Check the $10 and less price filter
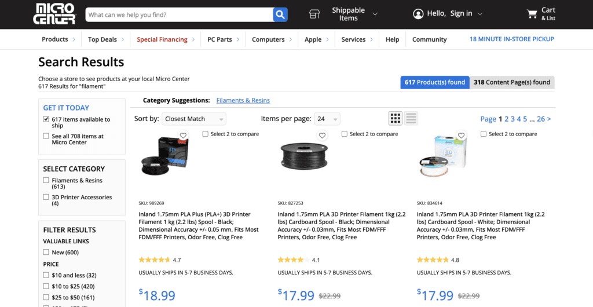The image size is (593, 307). tap(46, 275)
